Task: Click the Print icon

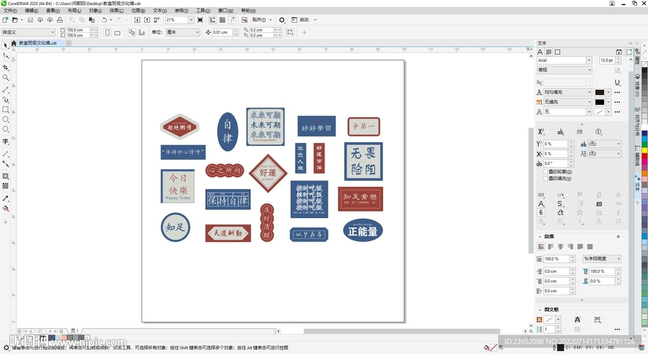Action: (x=59, y=20)
